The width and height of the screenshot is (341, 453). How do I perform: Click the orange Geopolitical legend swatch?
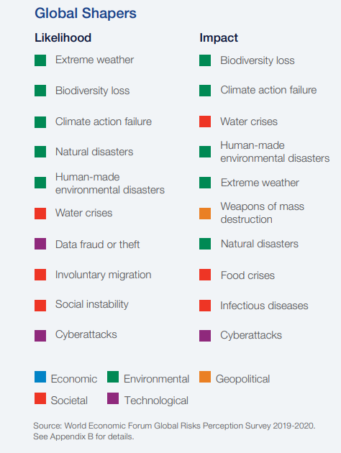coord(205,377)
